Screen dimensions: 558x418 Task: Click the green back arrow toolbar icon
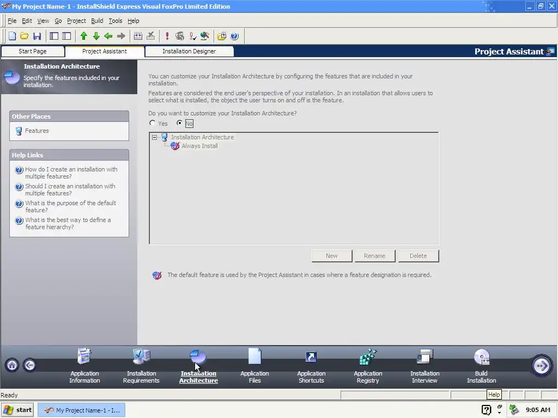coord(108,36)
